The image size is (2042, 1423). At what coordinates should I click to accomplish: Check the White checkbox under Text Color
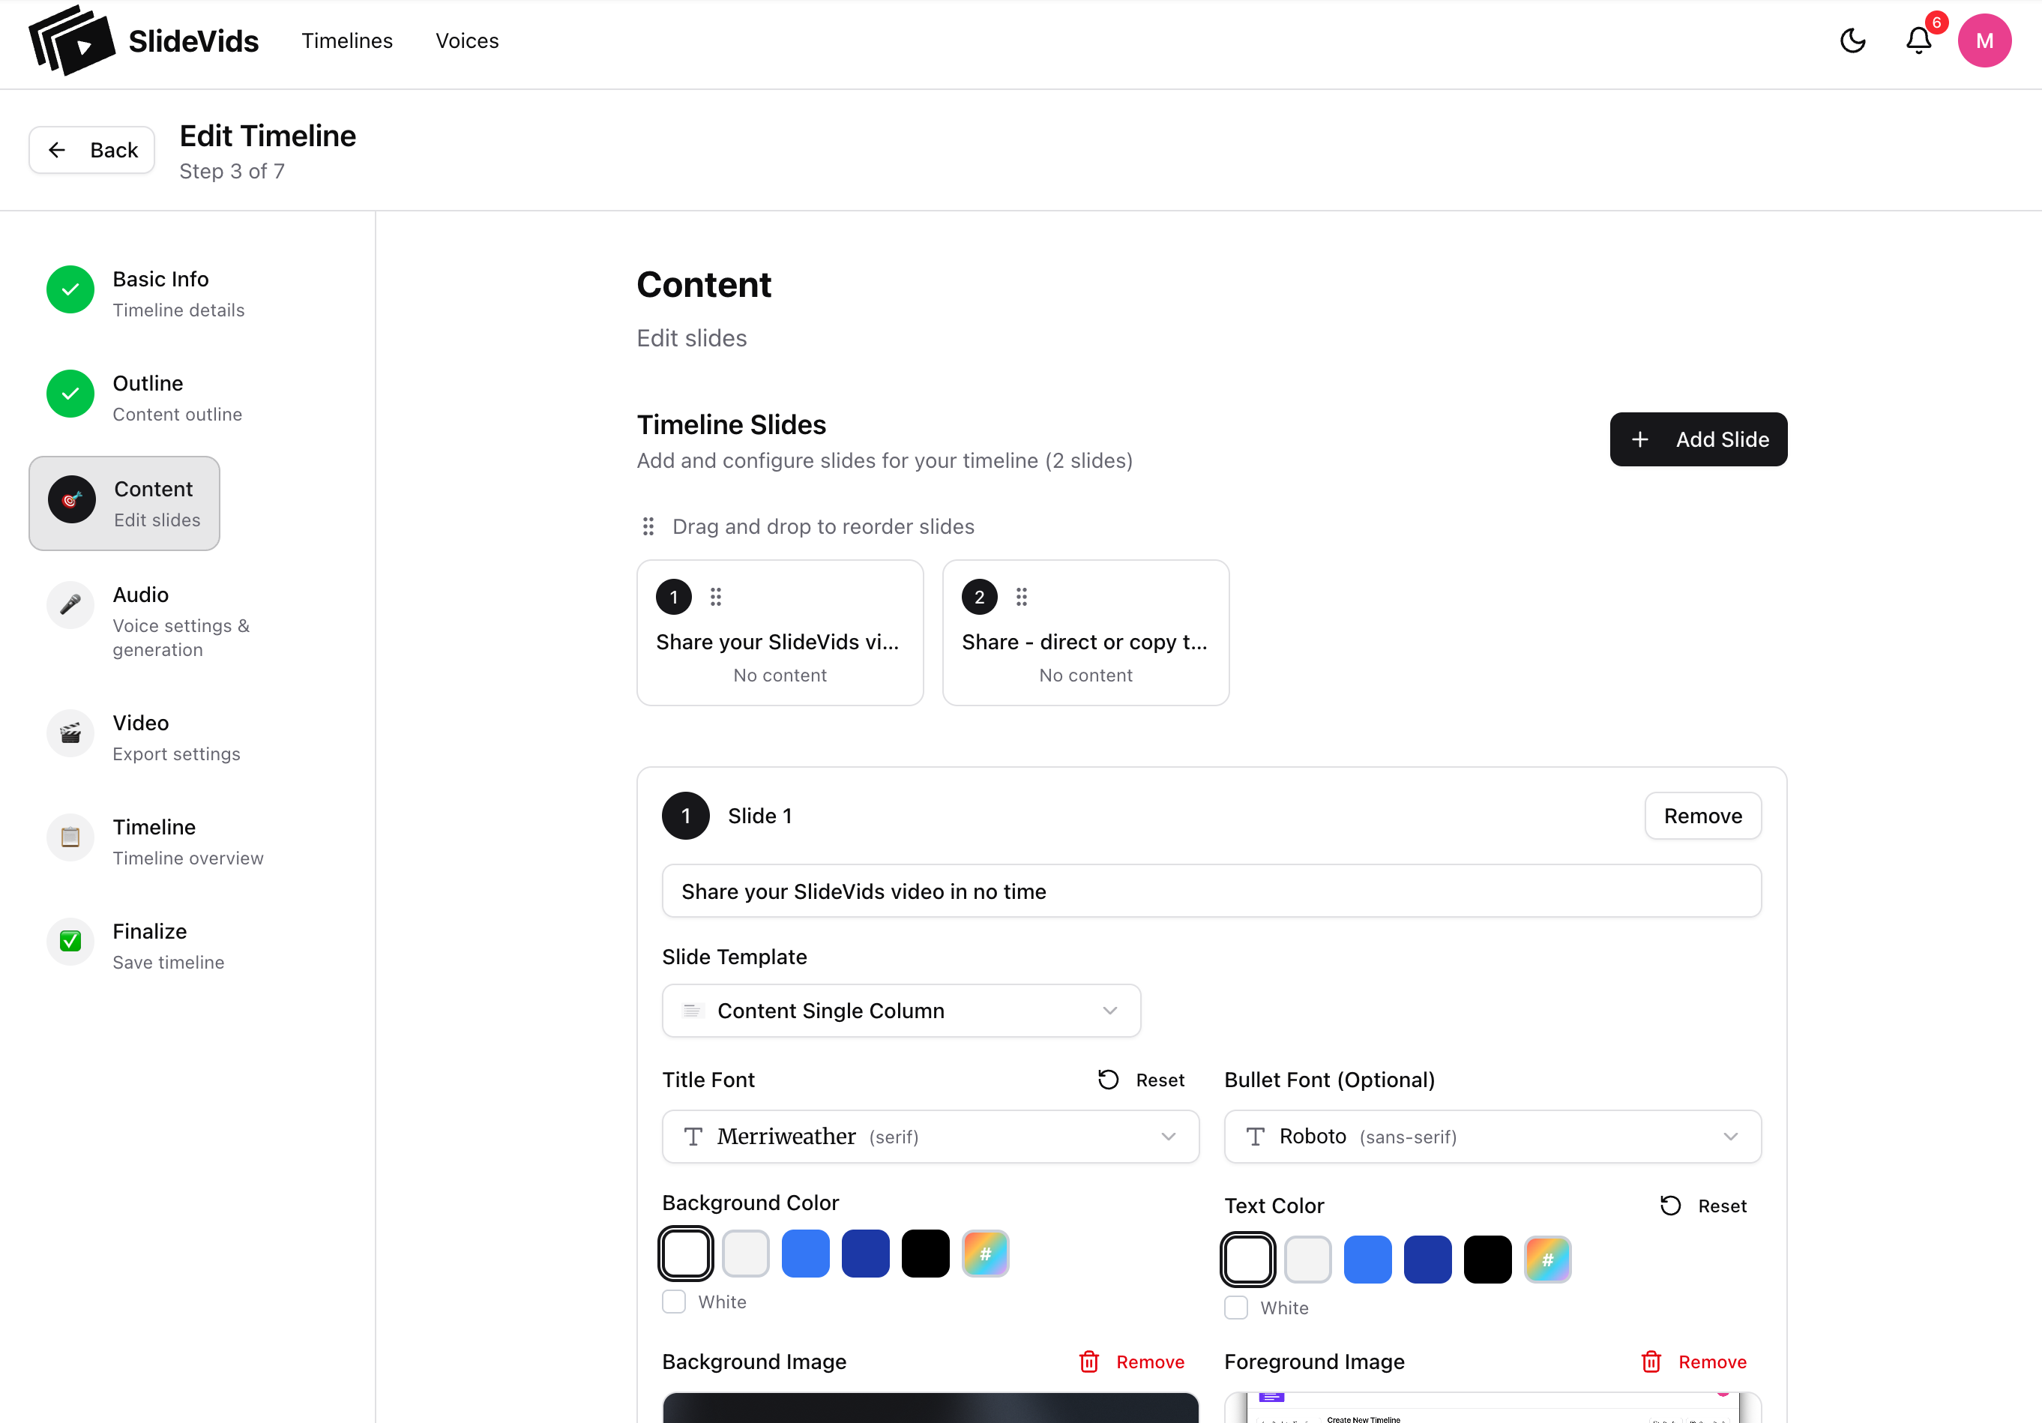coord(1236,1308)
